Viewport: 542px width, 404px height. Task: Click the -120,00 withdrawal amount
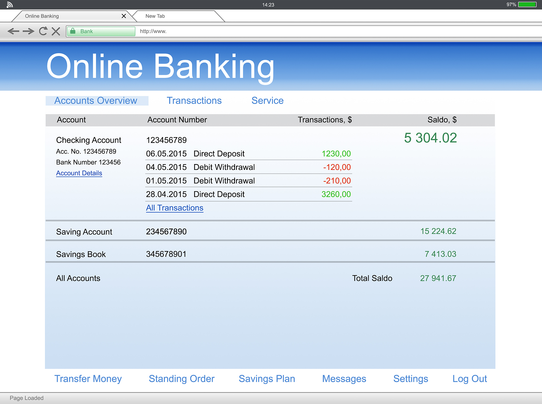click(x=337, y=167)
